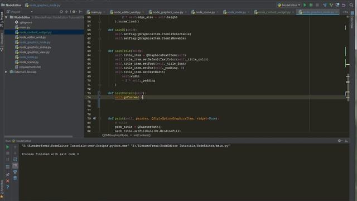Place cursor on line 74 self.grContent
The width and height of the screenshot is (357, 201).
pos(127,97)
